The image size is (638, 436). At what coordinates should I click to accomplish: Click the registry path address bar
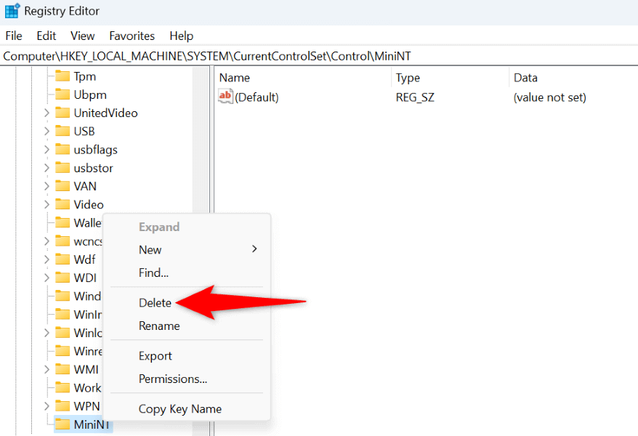319,56
